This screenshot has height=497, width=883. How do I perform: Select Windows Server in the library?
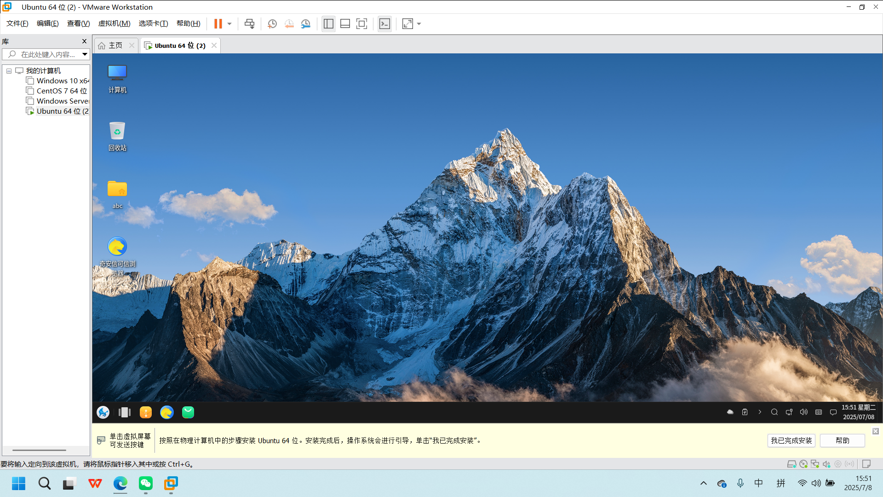pyautogui.click(x=58, y=101)
